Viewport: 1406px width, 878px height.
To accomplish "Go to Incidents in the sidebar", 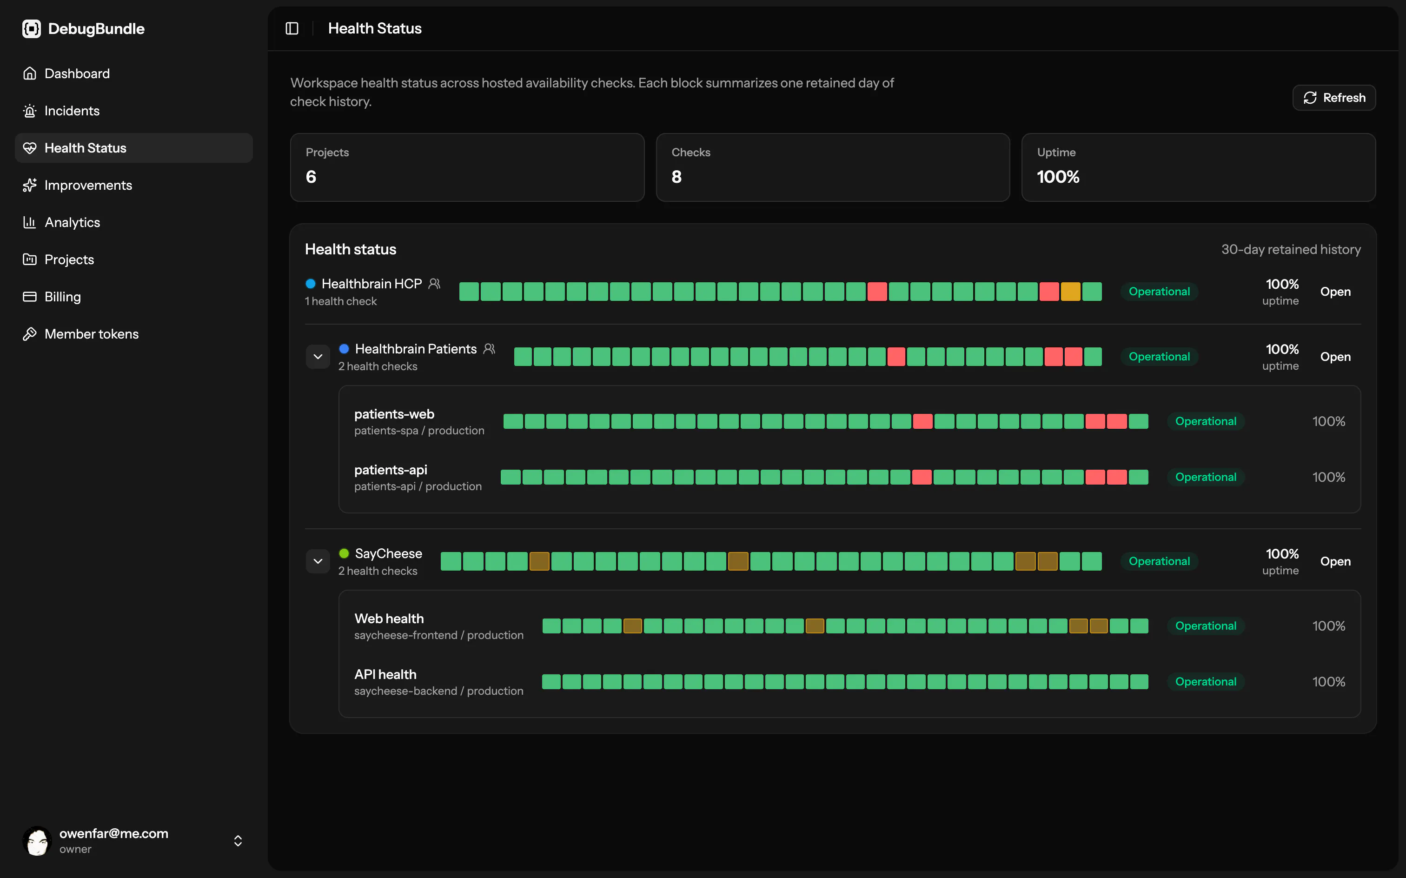I will pyautogui.click(x=133, y=111).
